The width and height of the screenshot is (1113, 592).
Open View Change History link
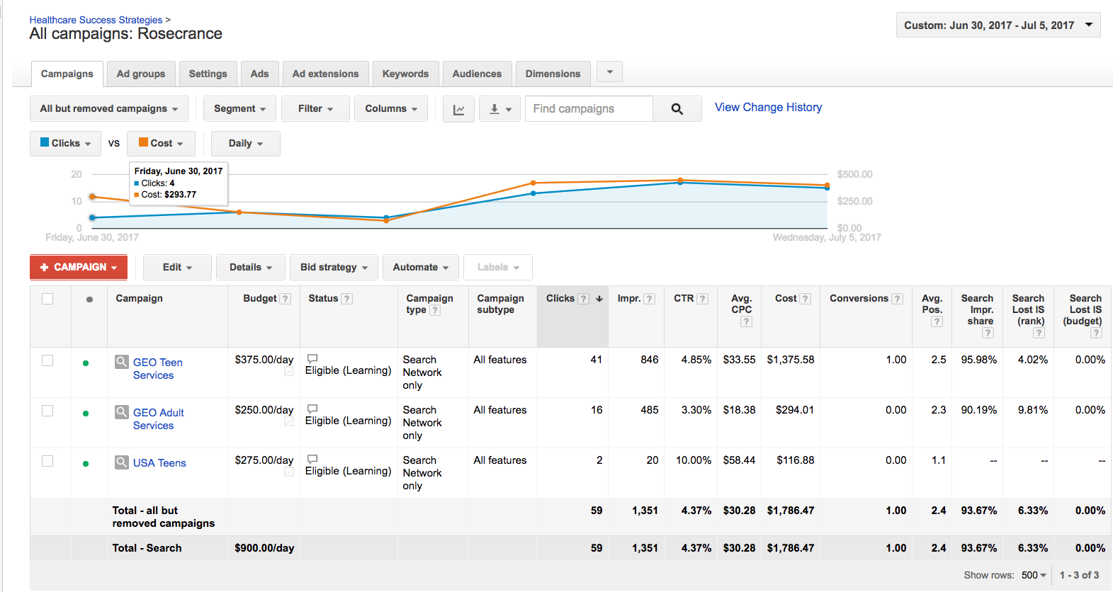click(x=769, y=108)
